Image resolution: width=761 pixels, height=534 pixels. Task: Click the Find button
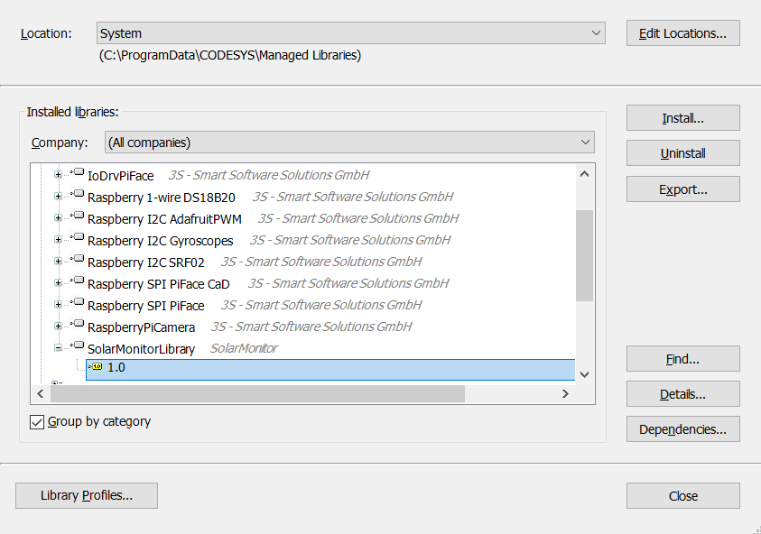(x=682, y=359)
